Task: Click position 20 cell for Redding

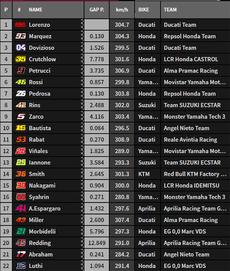Action: (x=6, y=243)
